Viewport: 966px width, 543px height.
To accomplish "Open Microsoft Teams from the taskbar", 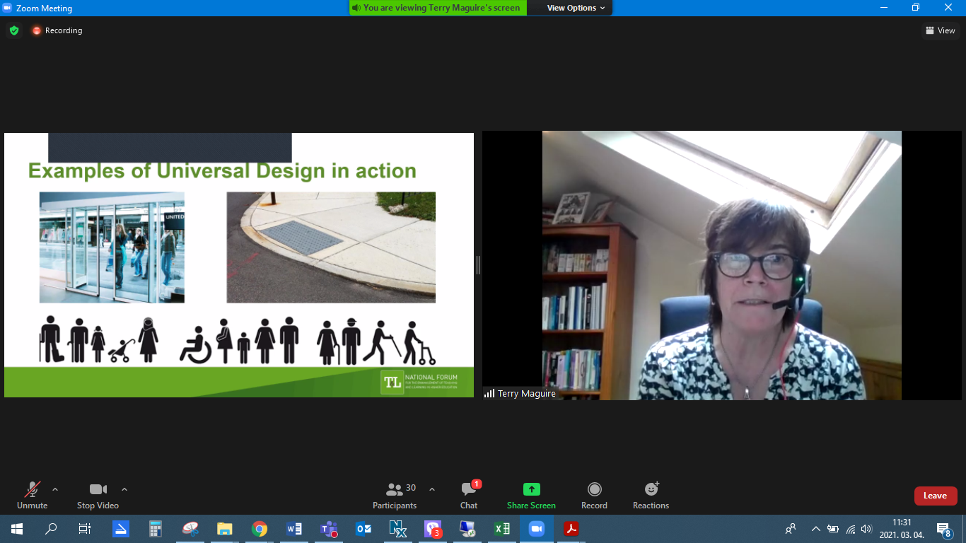I will (329, 529).
